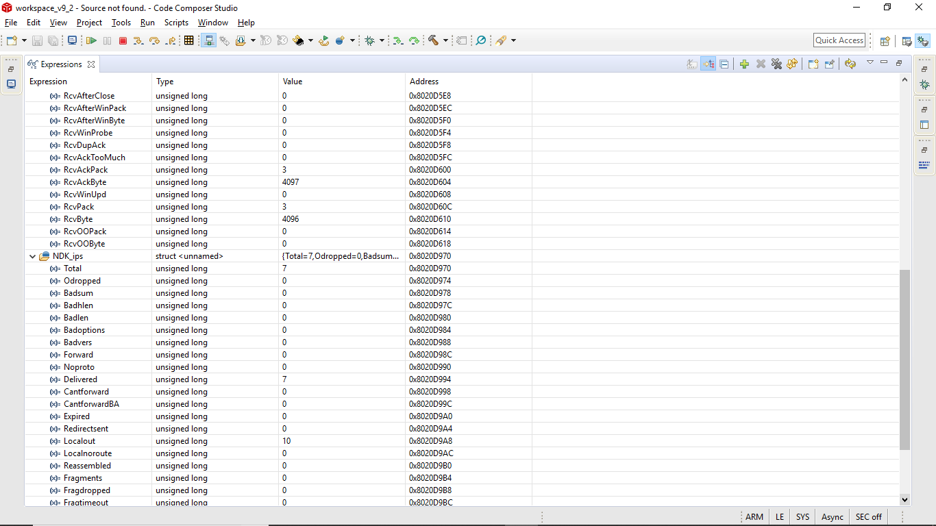Click the Save All double-floppy icon
Screen dimensions: 936x526
[x=53, y=41]
